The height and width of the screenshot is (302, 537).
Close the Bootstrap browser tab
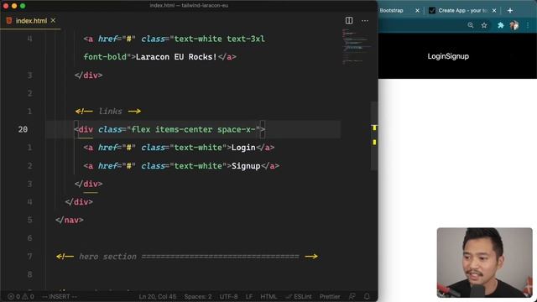click(x=417, y=11)
